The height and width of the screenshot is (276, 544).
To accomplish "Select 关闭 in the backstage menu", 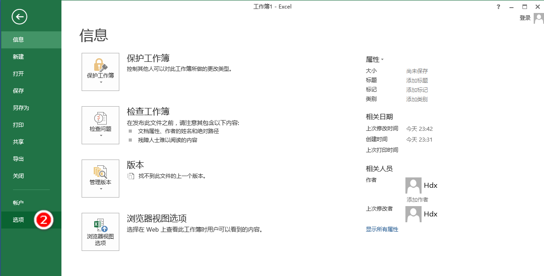I will point(30,176).
